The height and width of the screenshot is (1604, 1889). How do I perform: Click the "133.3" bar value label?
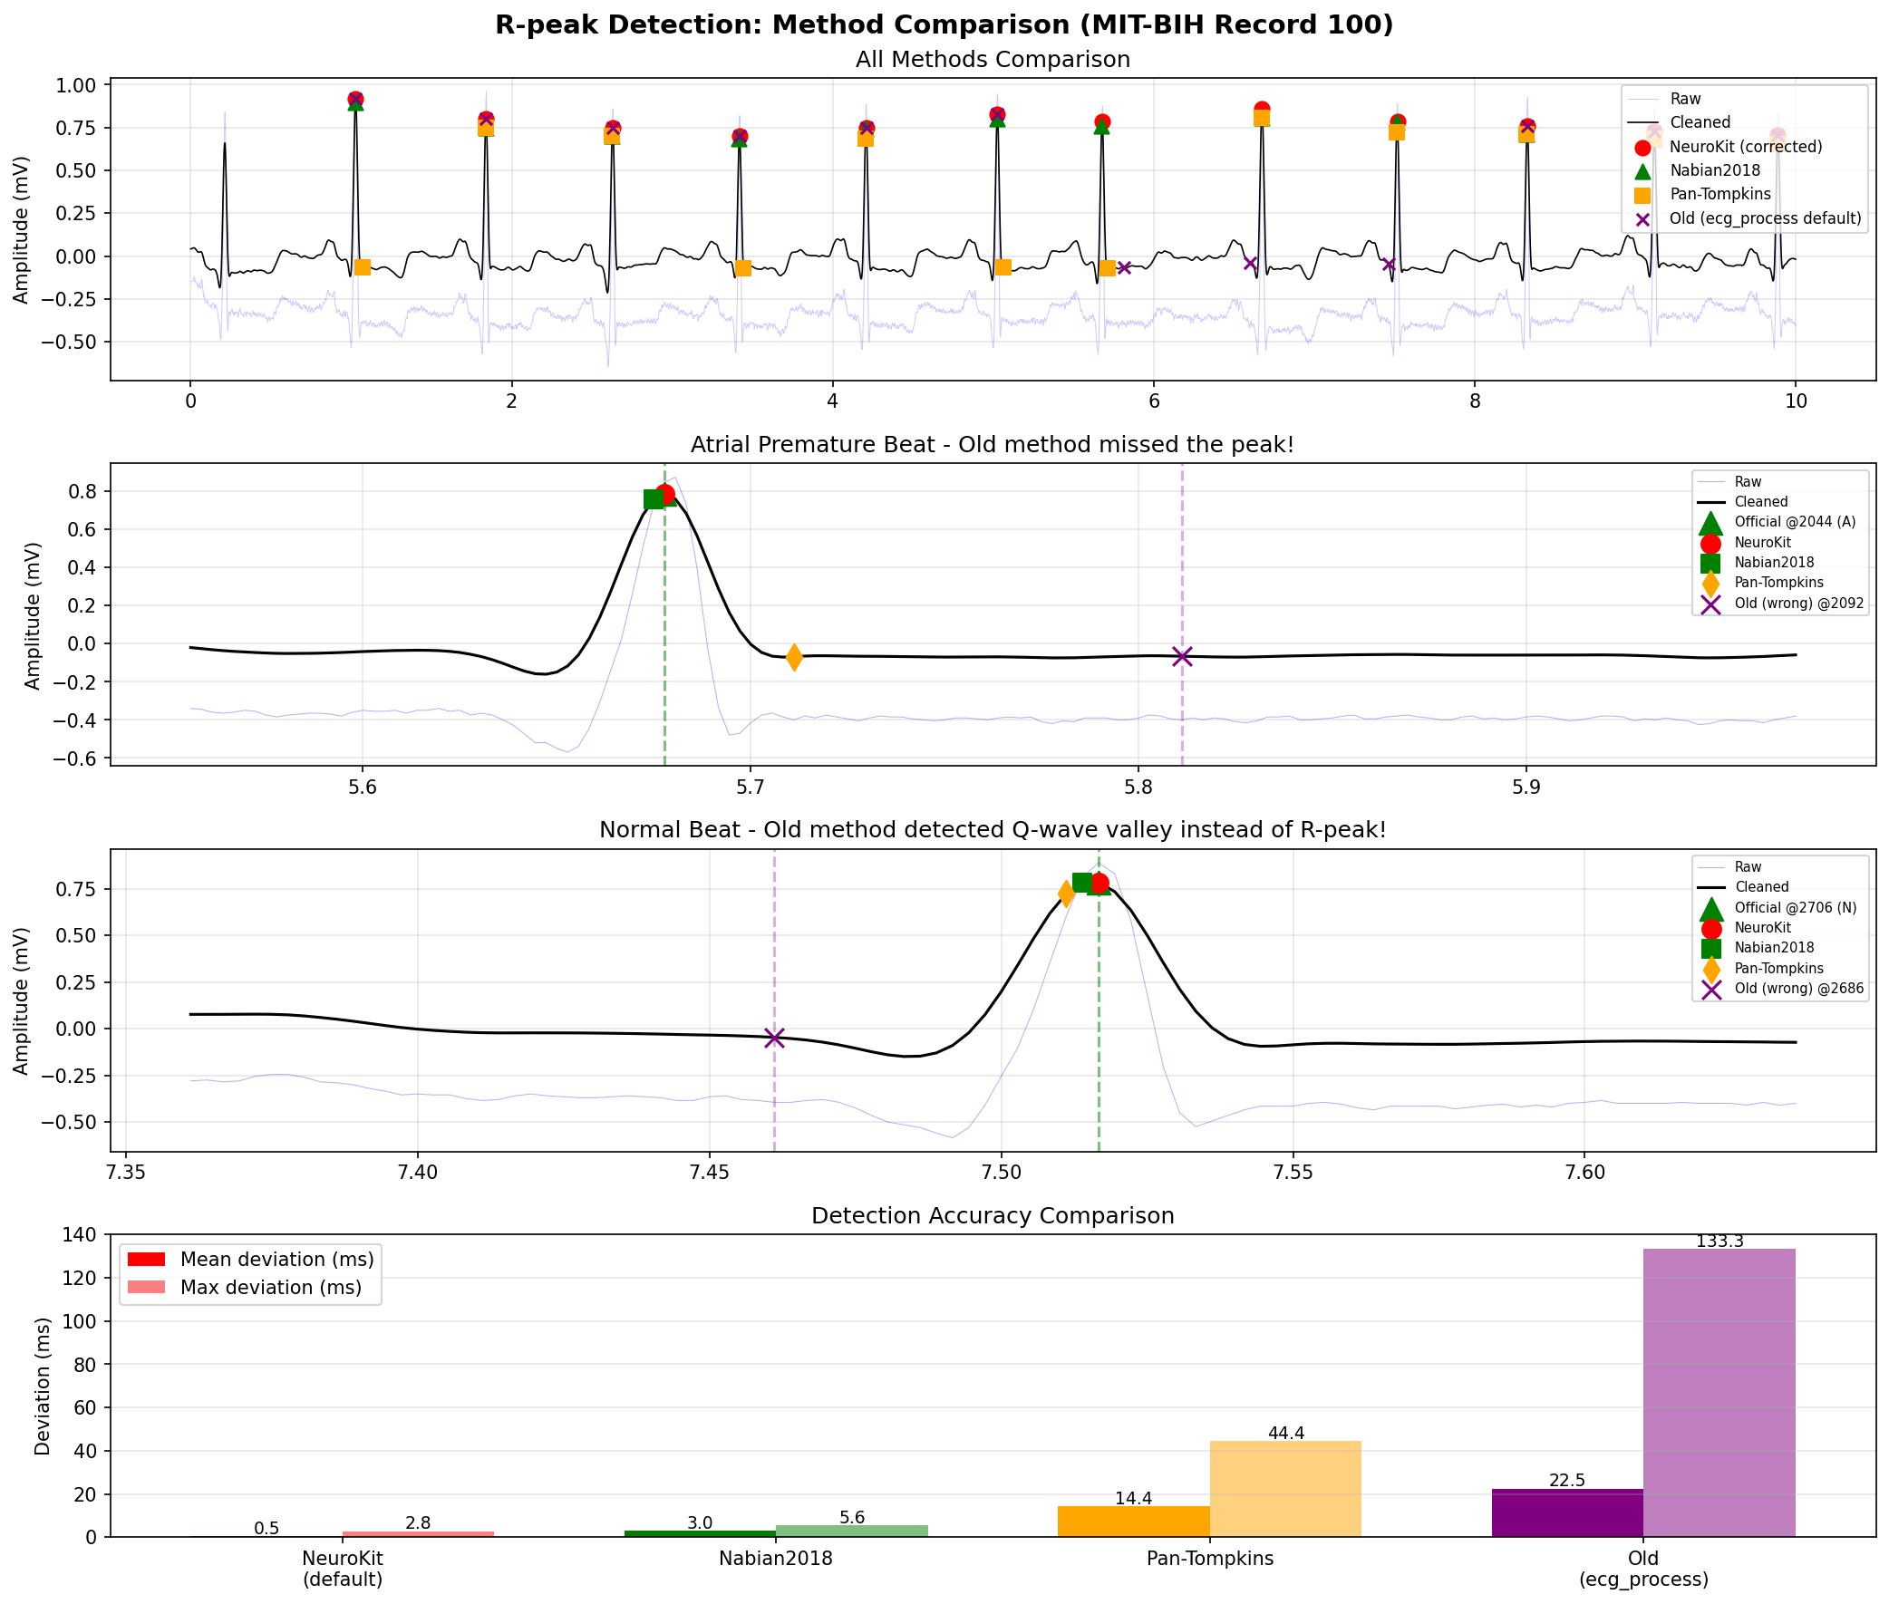1719,1242
